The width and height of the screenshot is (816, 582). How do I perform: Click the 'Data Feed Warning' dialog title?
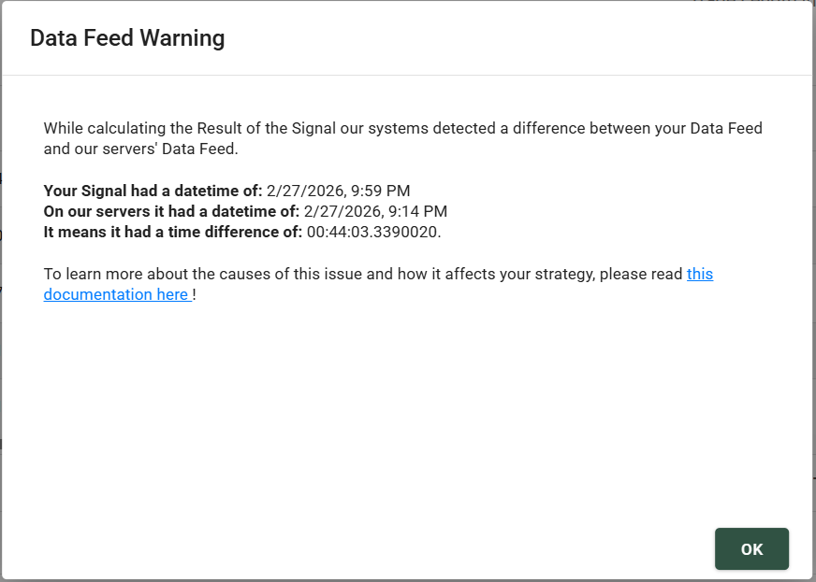[127, 38]
